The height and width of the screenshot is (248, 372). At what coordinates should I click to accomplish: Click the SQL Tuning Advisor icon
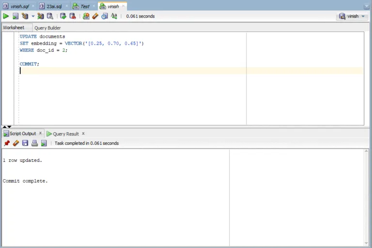click(50, 16)
